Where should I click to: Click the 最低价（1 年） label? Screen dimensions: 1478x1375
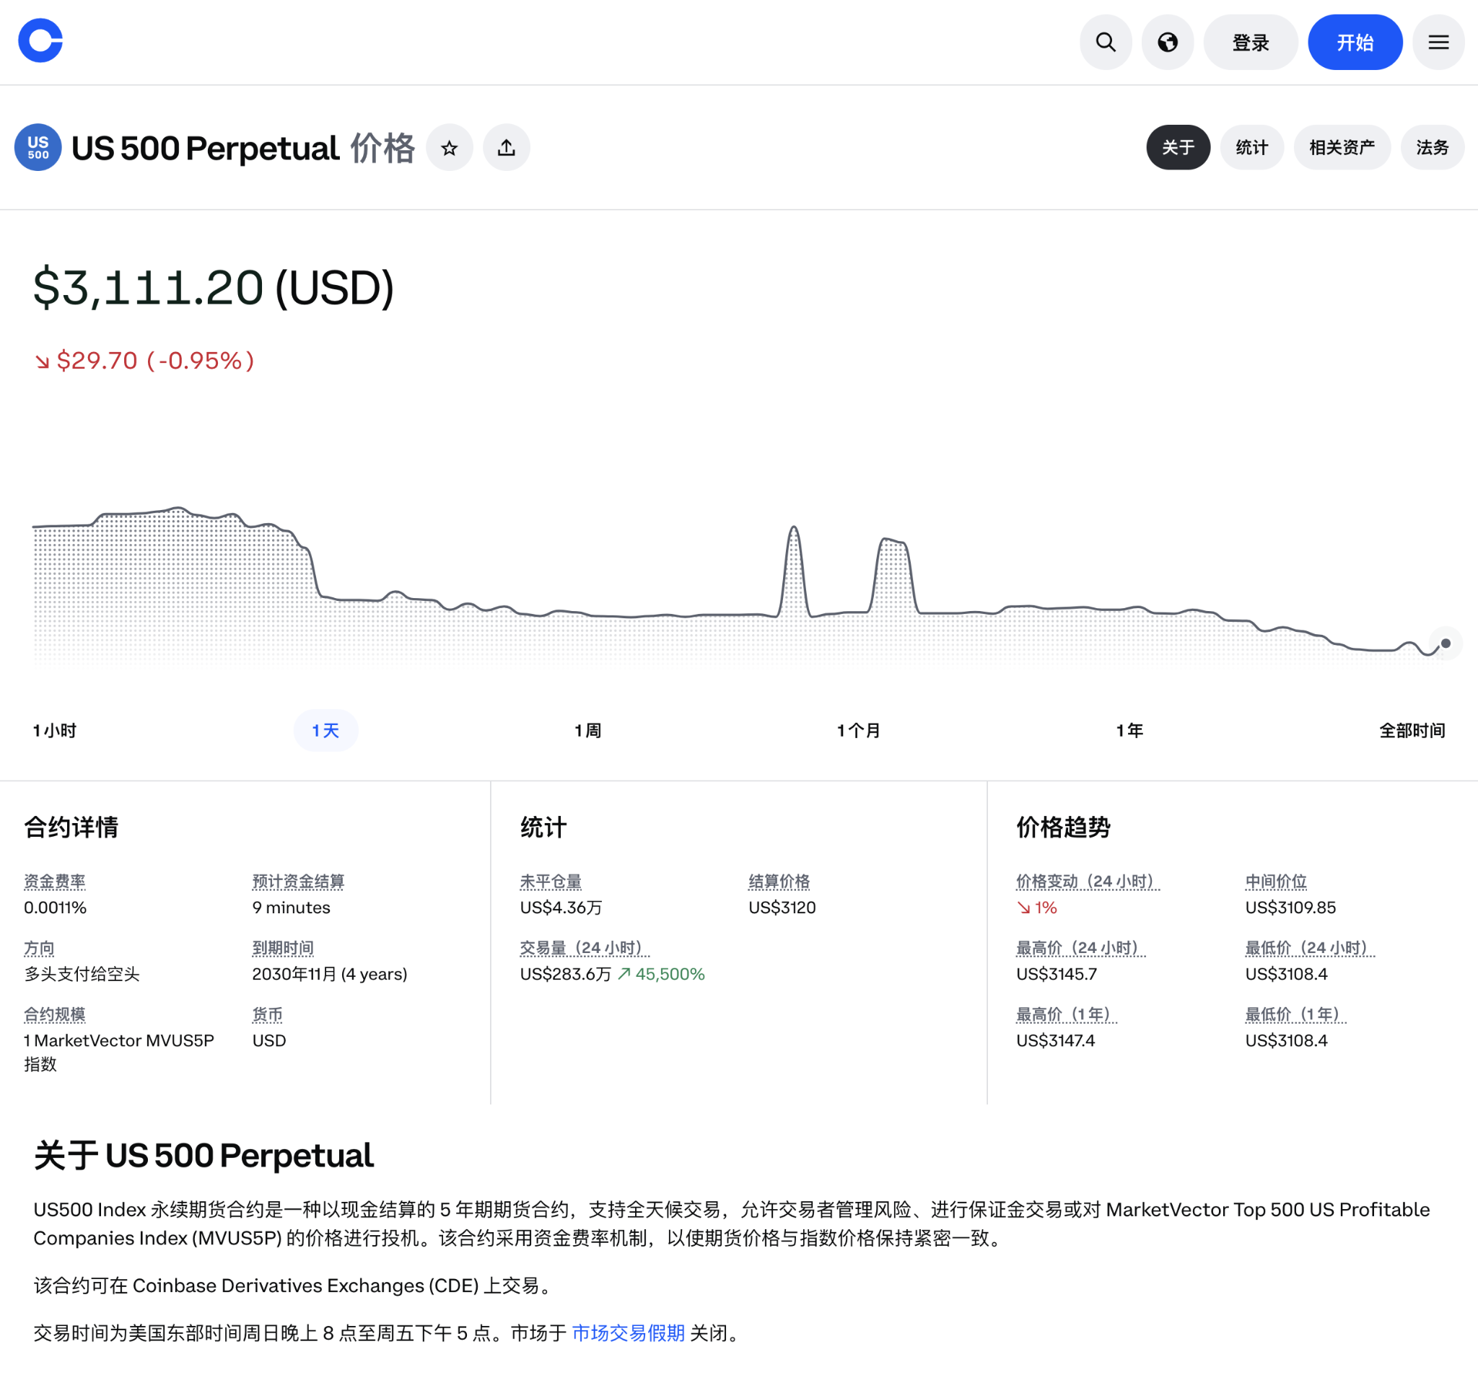[1295, 1014]
